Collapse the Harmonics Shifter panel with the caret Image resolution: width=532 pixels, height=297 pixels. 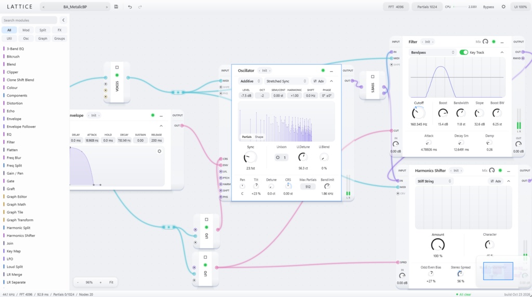click(x=509, y=181)
